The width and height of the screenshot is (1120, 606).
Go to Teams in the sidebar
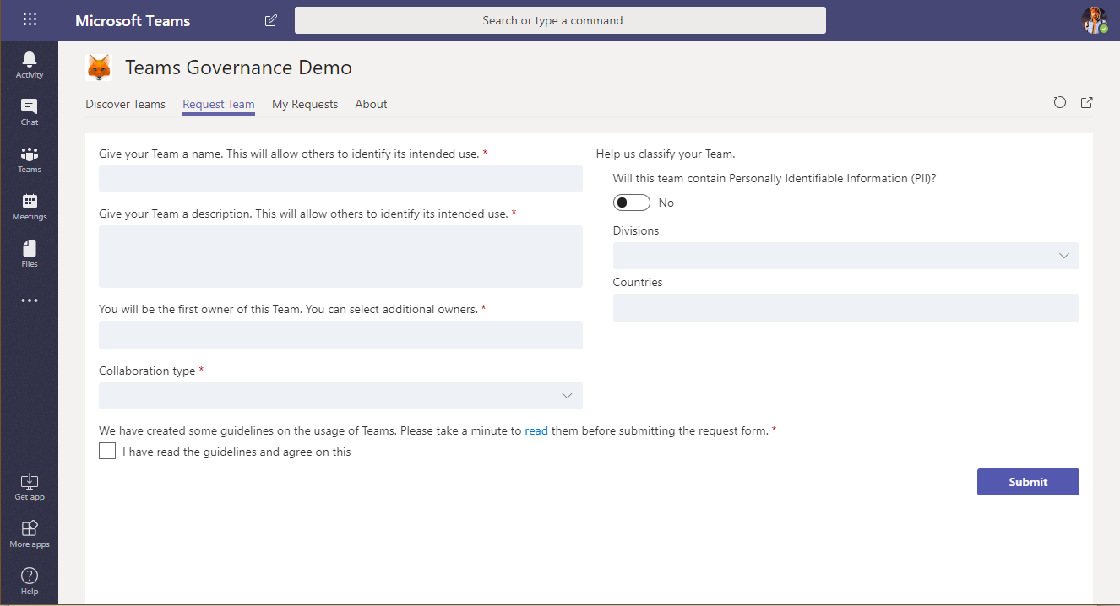[30, 160]
